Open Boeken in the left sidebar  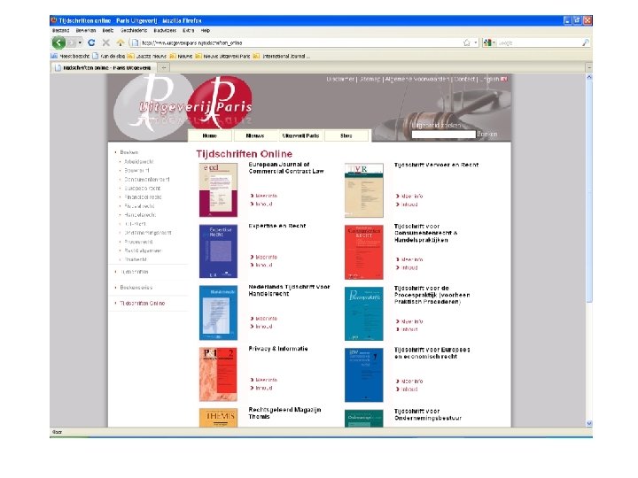(129, 152)
